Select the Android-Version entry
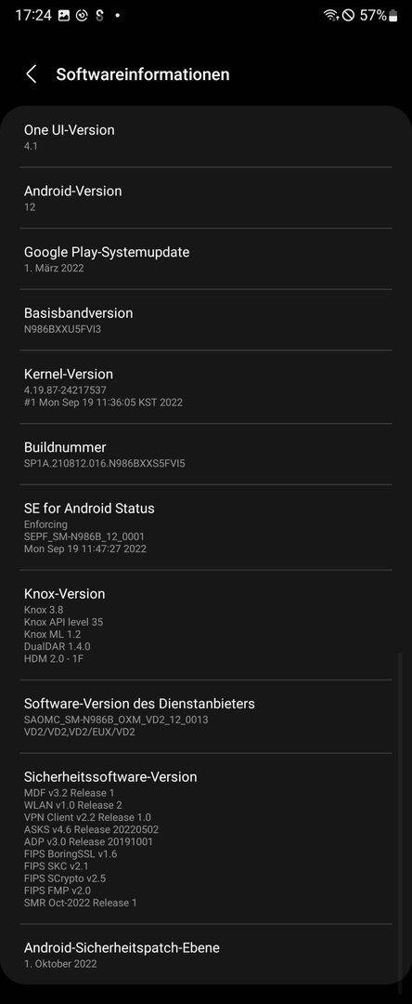Image resolution: width=412 pixels, height=1004 pixels. pos(206,198)
